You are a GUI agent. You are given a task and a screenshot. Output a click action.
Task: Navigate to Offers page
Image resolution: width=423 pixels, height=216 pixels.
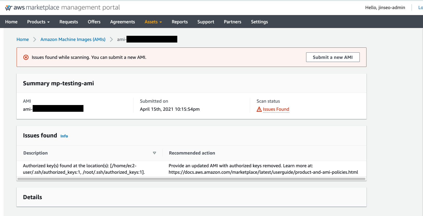tap(94, 22)
